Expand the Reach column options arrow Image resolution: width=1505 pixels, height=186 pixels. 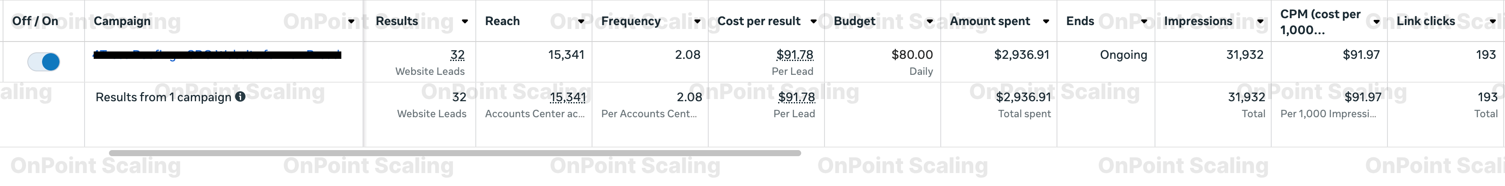(x=581, y=22)
